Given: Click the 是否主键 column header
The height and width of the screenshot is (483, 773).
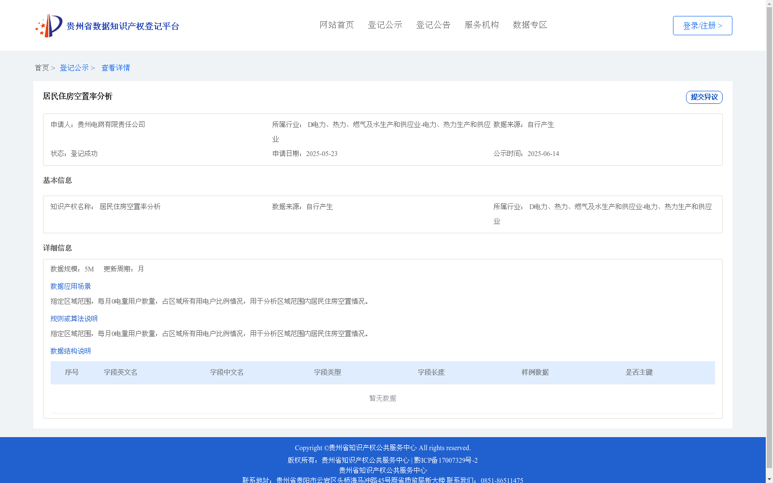Looking at the screenshot, I should [639, 372].
